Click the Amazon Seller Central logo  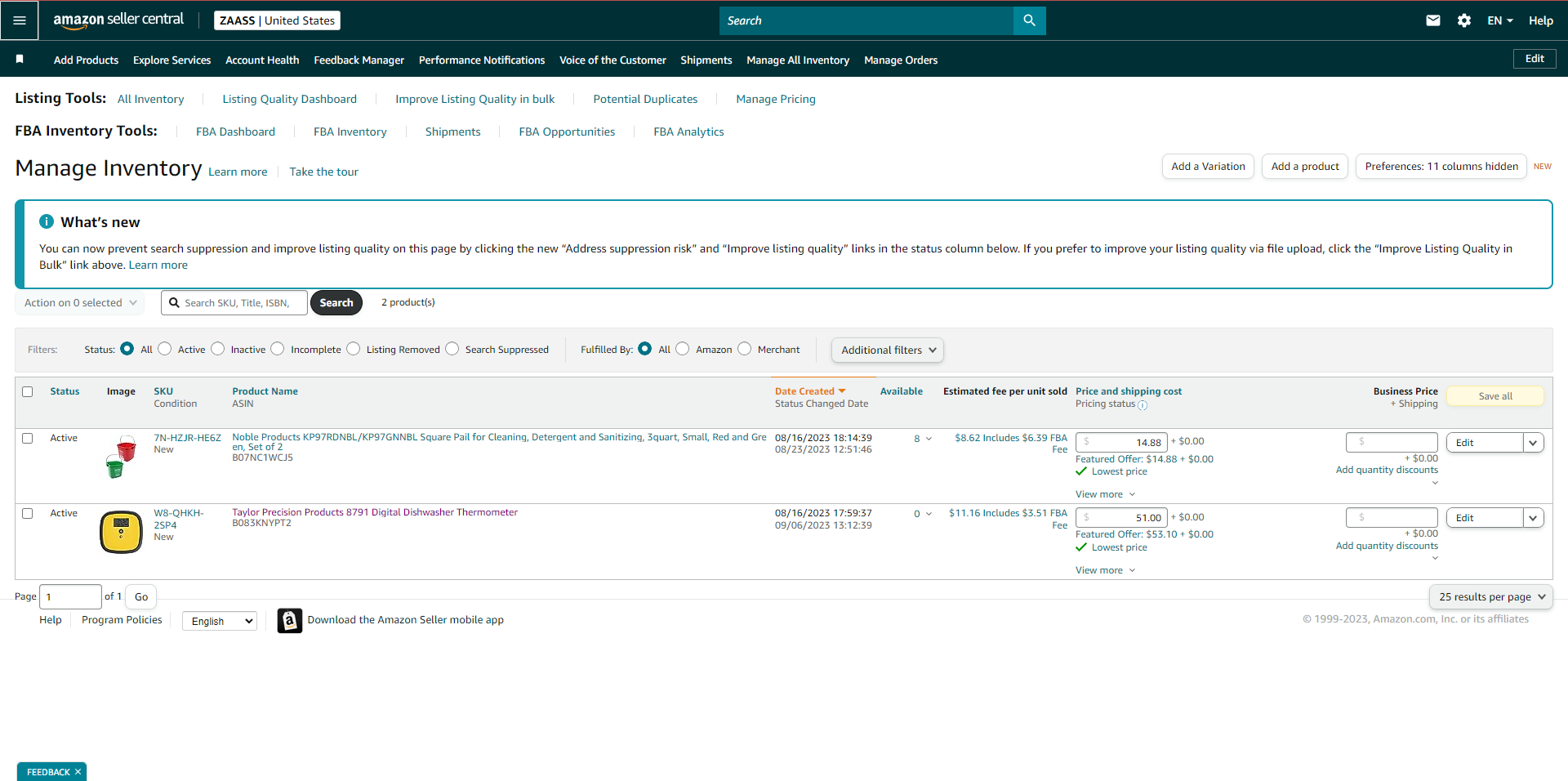(x=118, y=20)
